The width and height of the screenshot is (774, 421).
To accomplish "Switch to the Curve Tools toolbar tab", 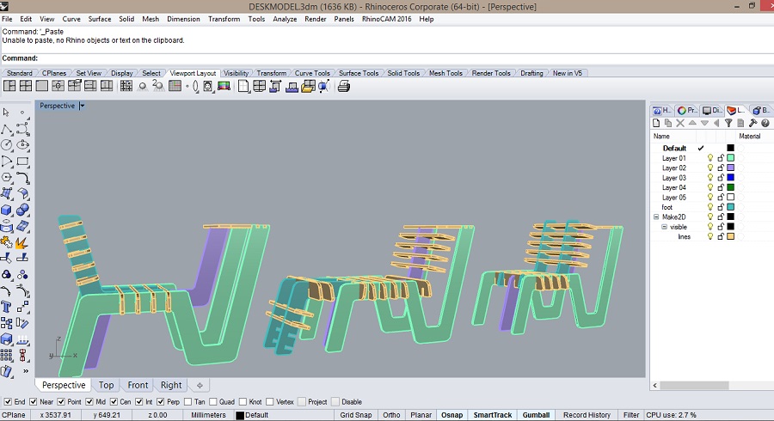I will coord(312,73).
